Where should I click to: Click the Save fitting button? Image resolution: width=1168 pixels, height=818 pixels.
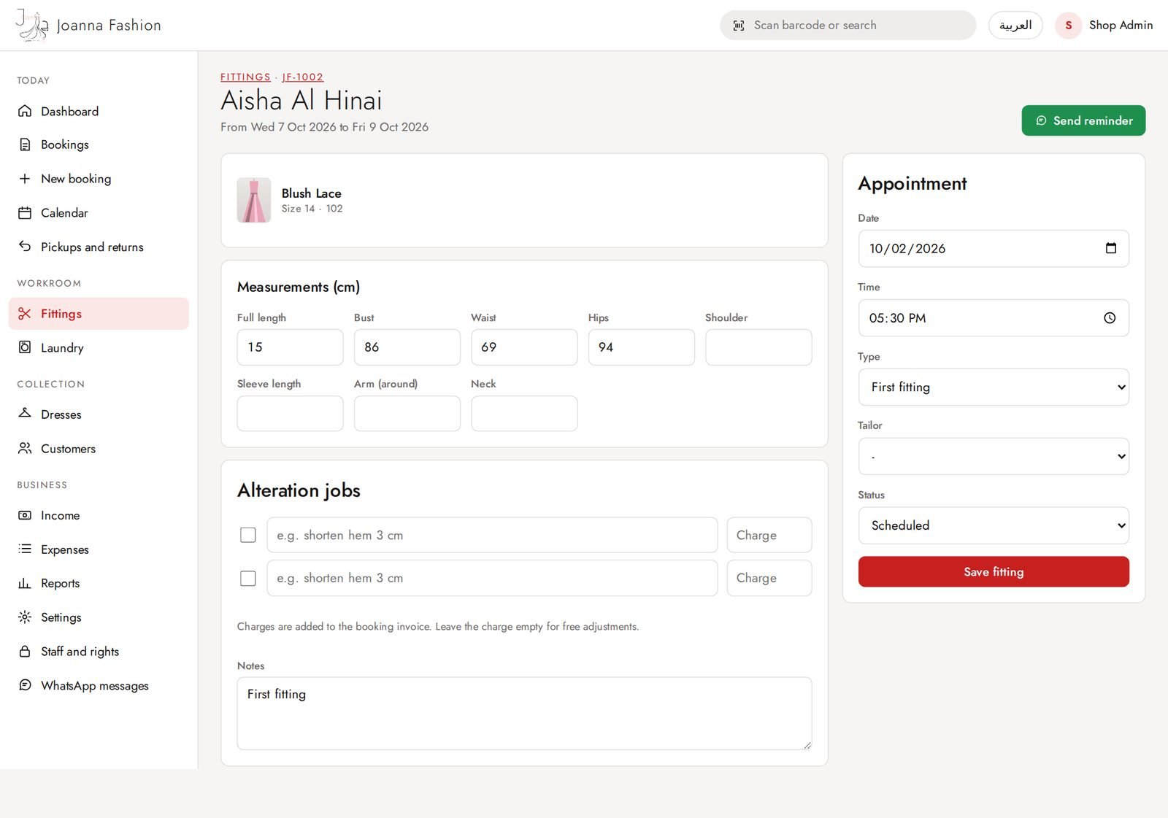click(994, 571)
